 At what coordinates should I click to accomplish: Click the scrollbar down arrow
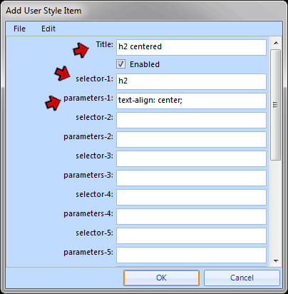[x=276, y=261]
